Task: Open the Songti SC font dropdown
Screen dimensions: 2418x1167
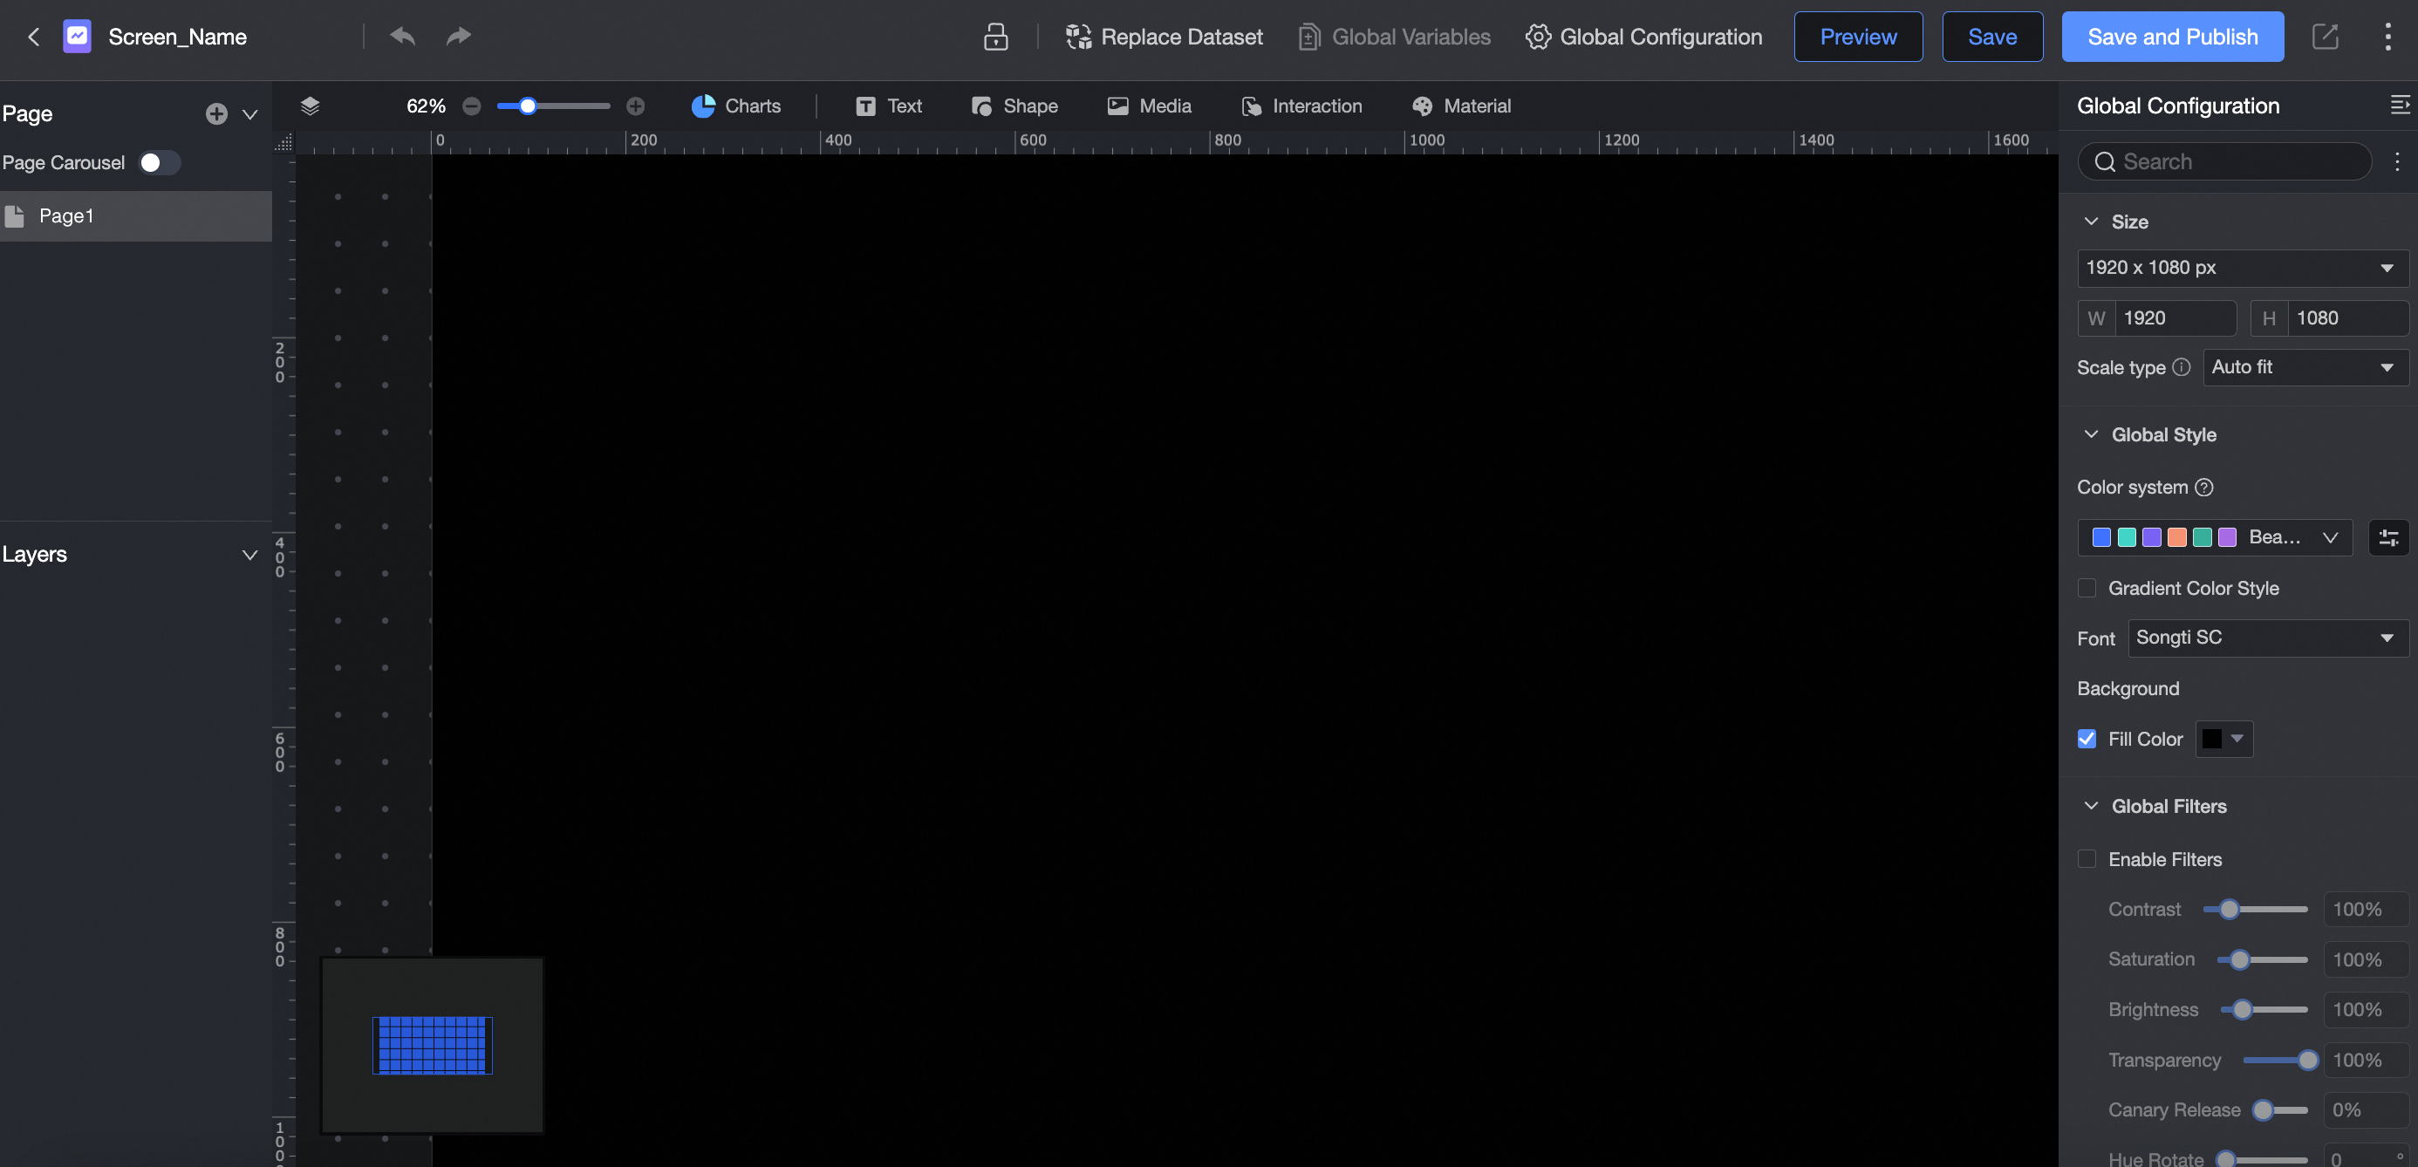Action: (2266, 638)
